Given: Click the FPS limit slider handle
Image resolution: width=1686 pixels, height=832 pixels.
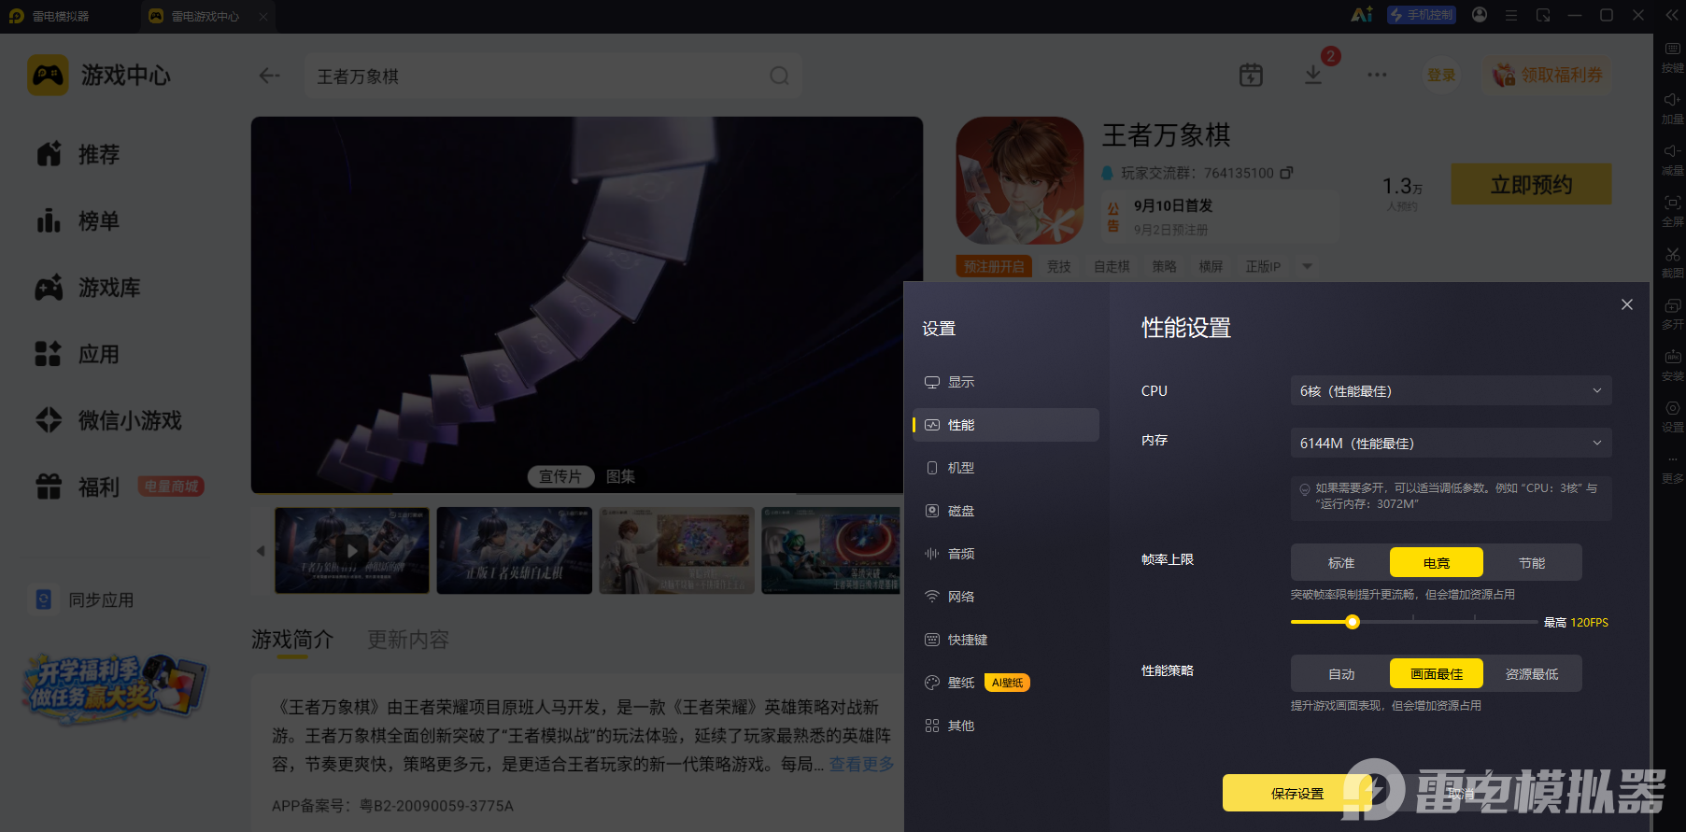Looking at the screenshot, I should pos(1353,622).
